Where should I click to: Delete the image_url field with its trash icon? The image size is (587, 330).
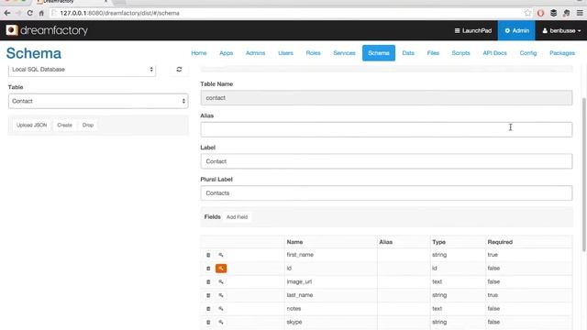pos(208,281)
